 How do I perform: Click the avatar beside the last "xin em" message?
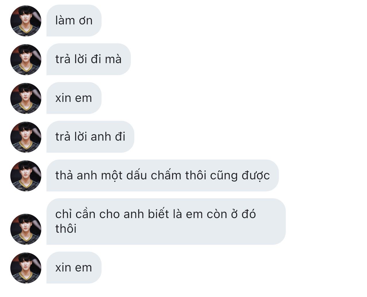pyautogui.click(x=26, y=268)
